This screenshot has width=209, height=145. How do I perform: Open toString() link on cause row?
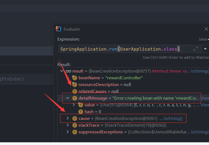(x=173, y=118)
